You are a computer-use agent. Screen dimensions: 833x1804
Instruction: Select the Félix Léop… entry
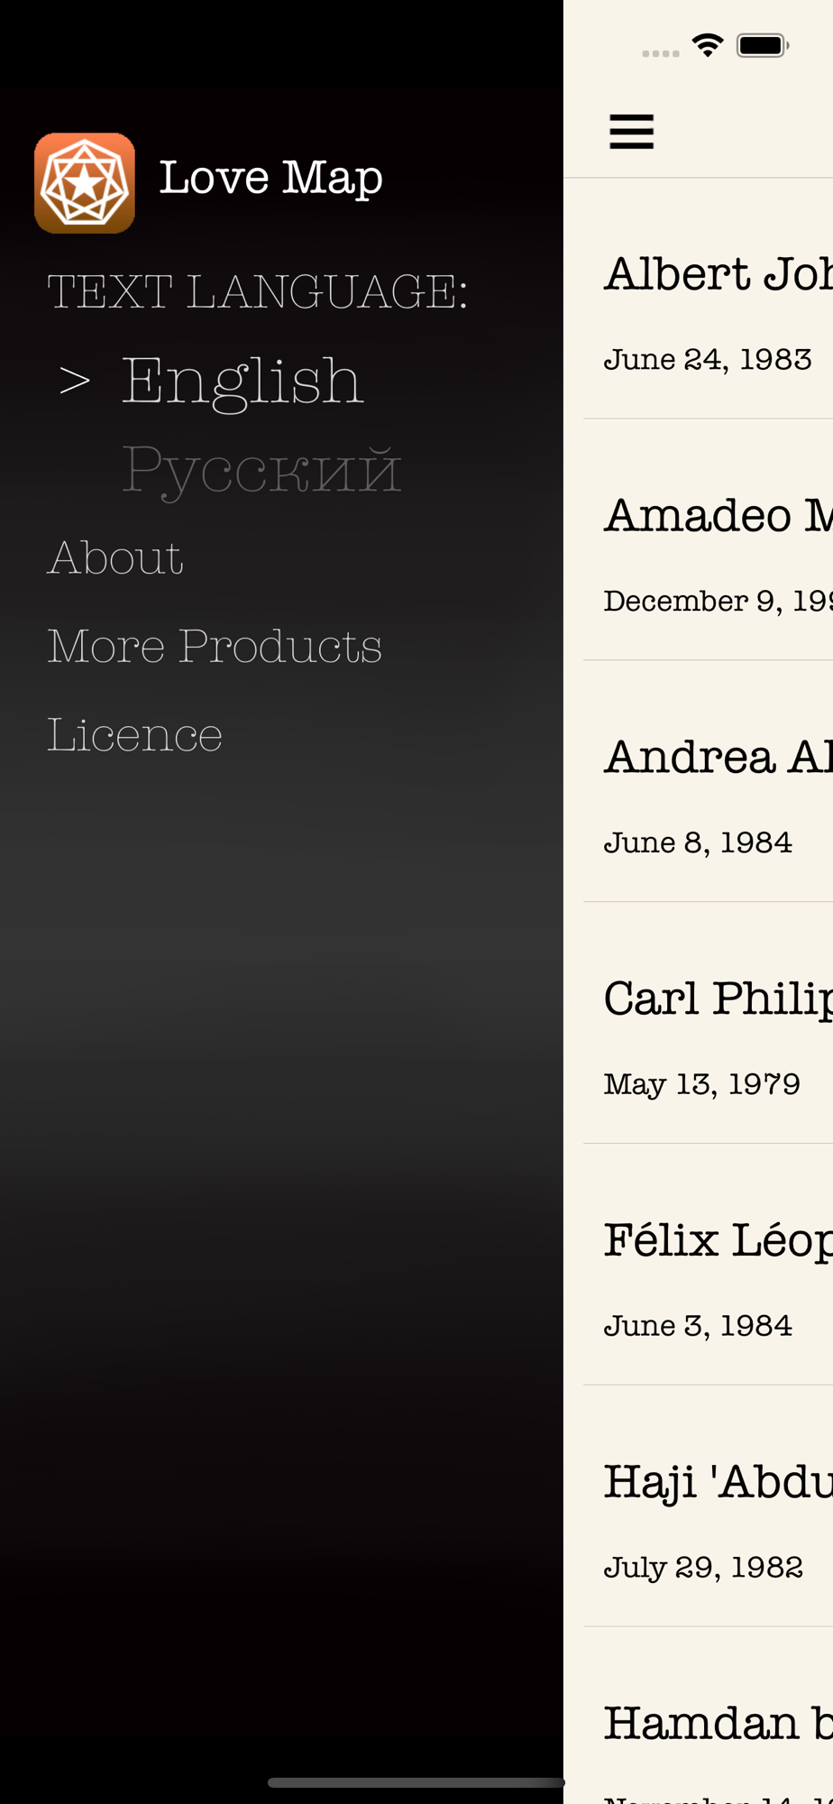[709, 1265]
